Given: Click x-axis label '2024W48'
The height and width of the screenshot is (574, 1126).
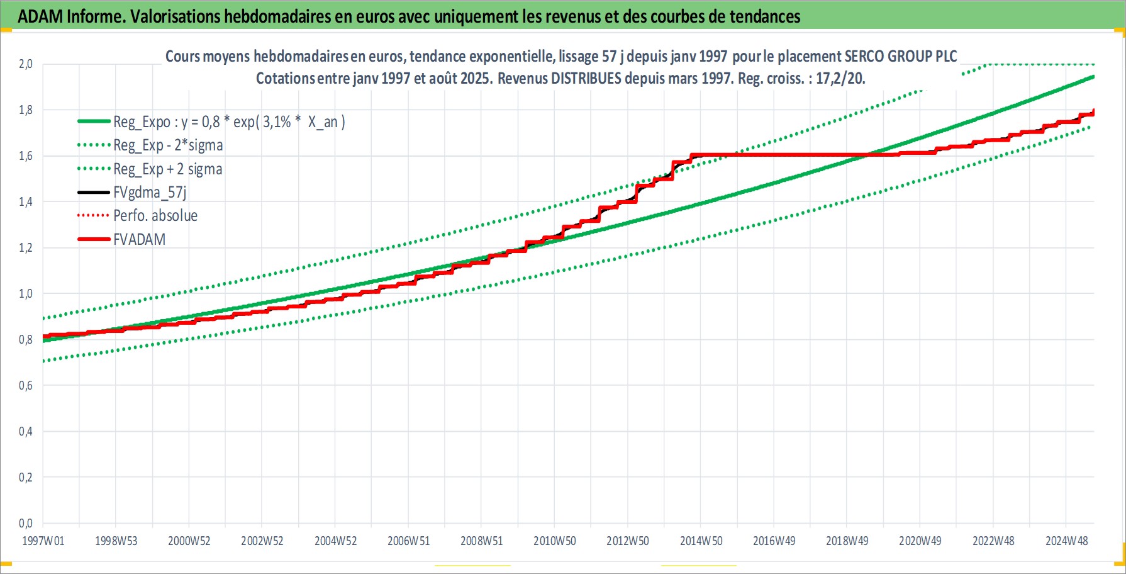Looking at the screenshot, I should point(1066,541).
